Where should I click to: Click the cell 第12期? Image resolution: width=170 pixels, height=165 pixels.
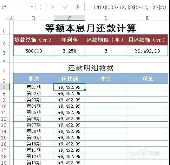(34, 156)
